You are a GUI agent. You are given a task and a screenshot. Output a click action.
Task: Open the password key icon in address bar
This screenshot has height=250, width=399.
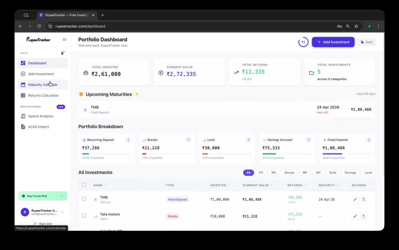(340, 26)
